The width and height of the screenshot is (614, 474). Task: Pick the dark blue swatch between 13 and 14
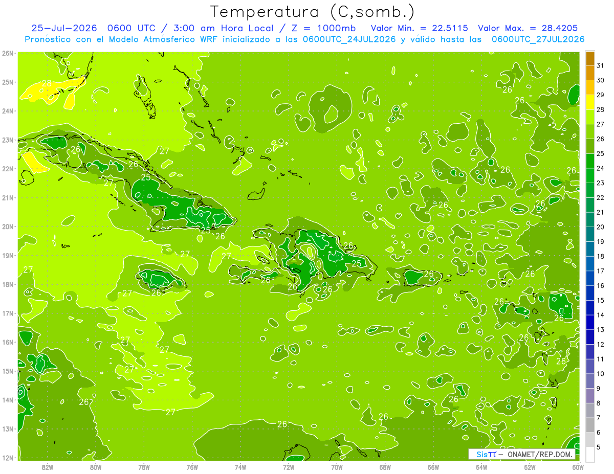coord(590,322)
